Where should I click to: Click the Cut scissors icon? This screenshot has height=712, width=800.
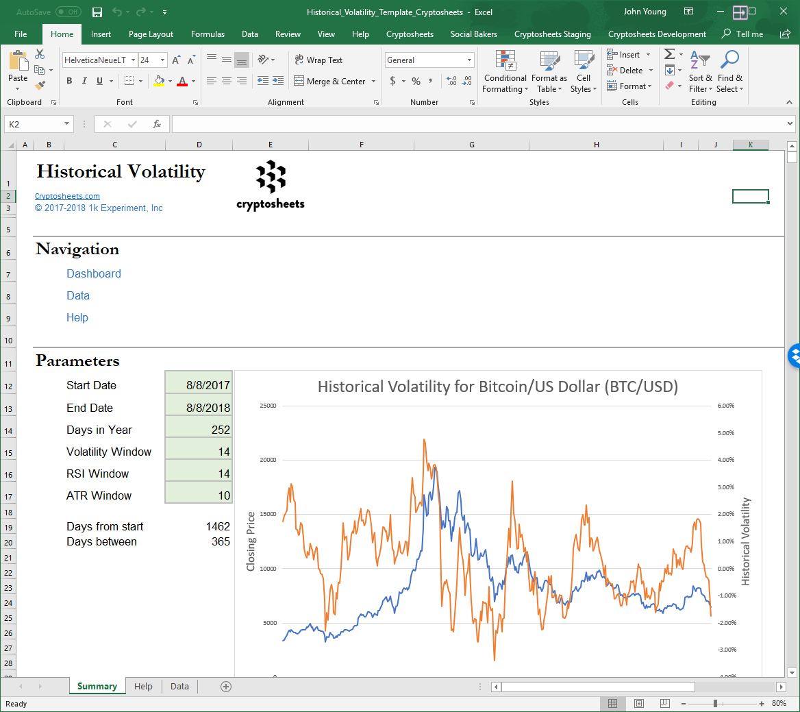pos(40,54)
